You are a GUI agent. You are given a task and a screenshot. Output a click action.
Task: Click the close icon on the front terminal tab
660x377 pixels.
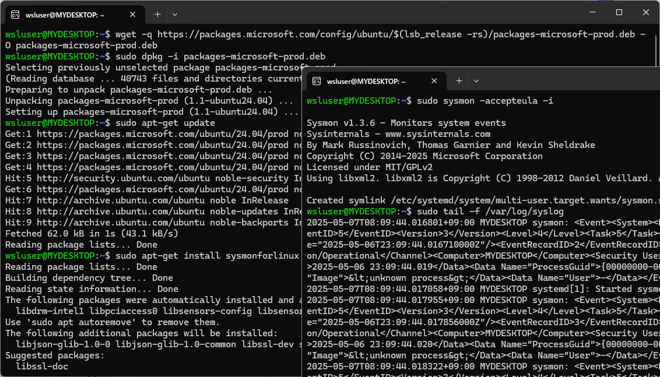(x=434, y=82)
